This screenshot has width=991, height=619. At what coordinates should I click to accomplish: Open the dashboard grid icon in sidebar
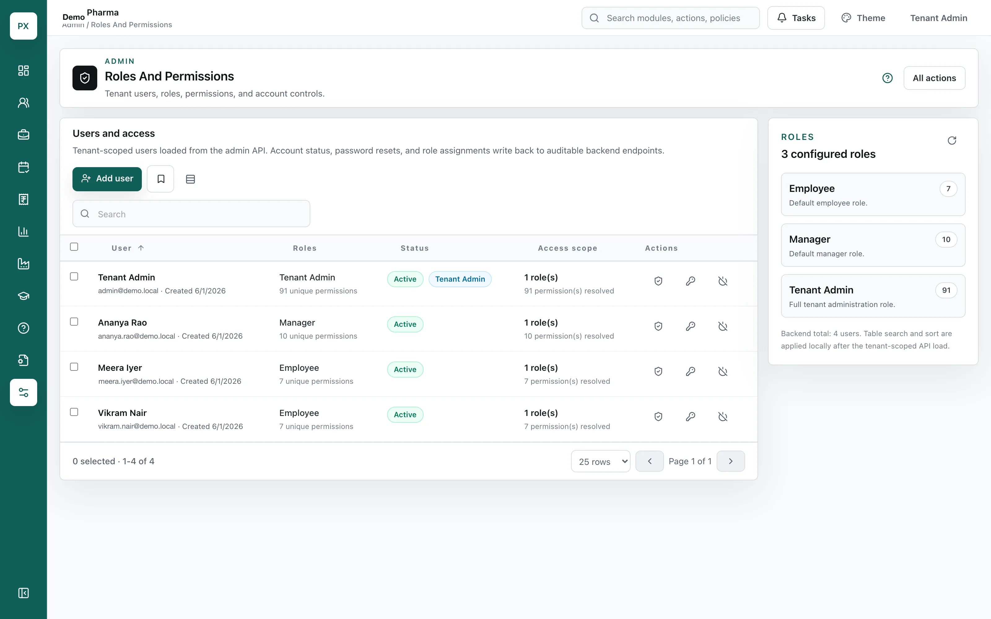(x=23, y=71)
